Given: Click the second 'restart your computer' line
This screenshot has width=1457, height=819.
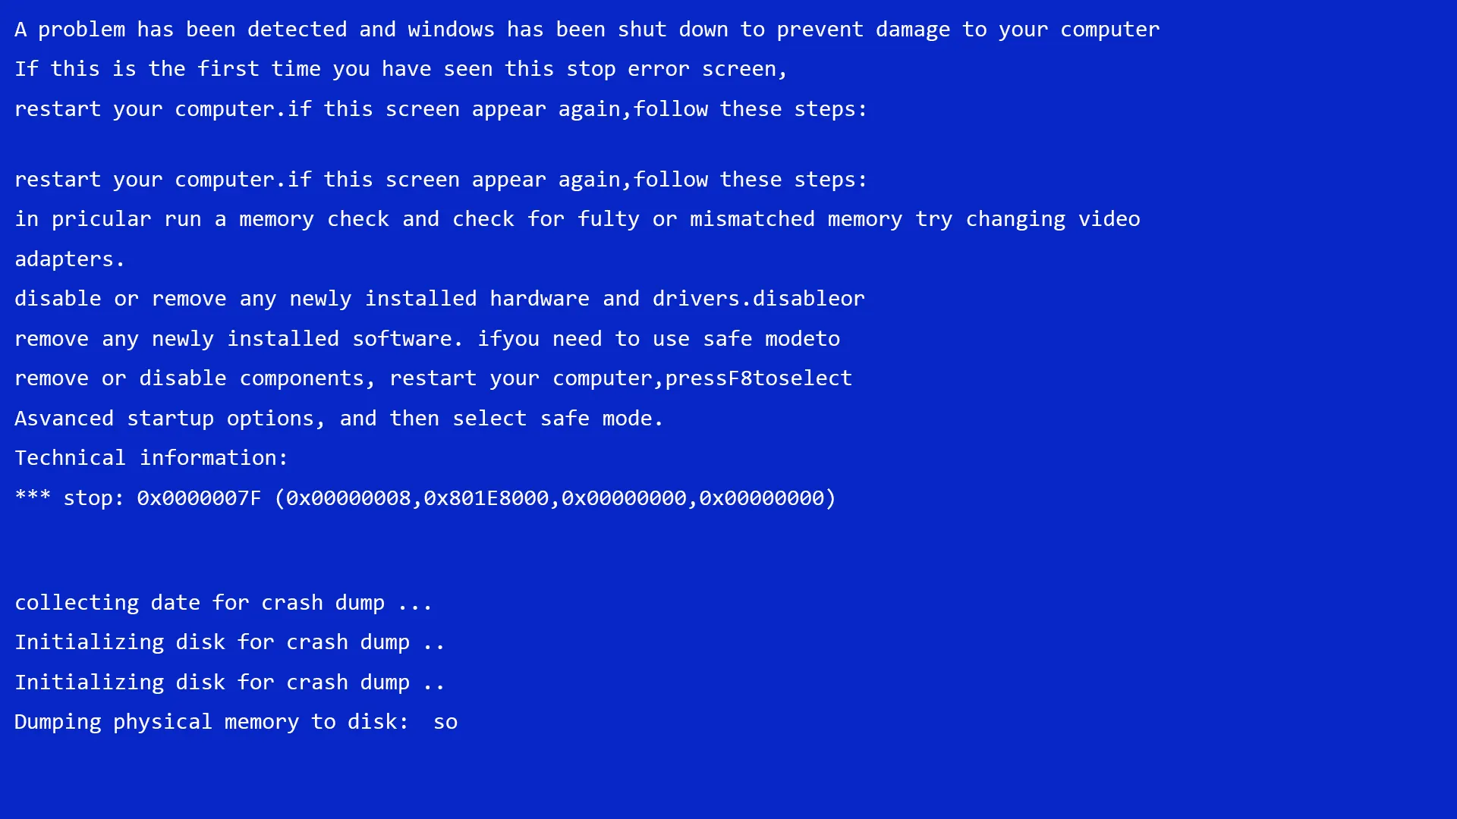Looking at the screenshot, I should [x=440, y=180].
